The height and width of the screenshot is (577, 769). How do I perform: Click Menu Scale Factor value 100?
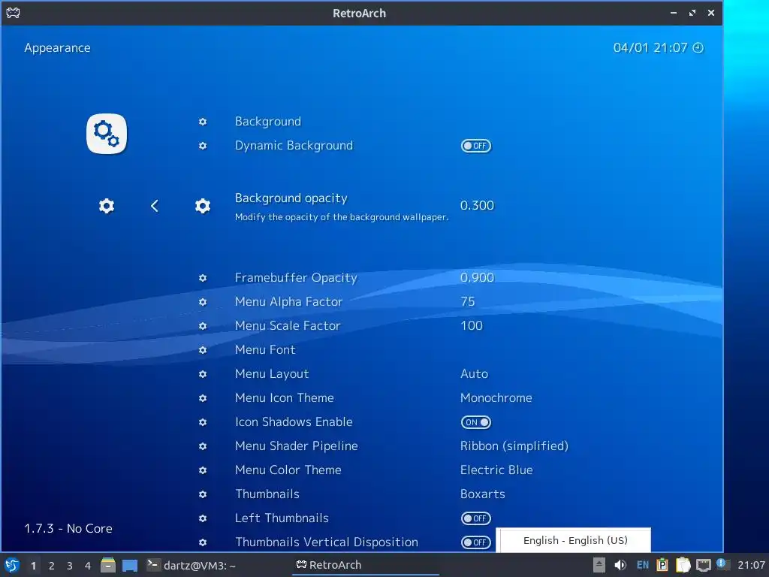click(x=472, y=326)
